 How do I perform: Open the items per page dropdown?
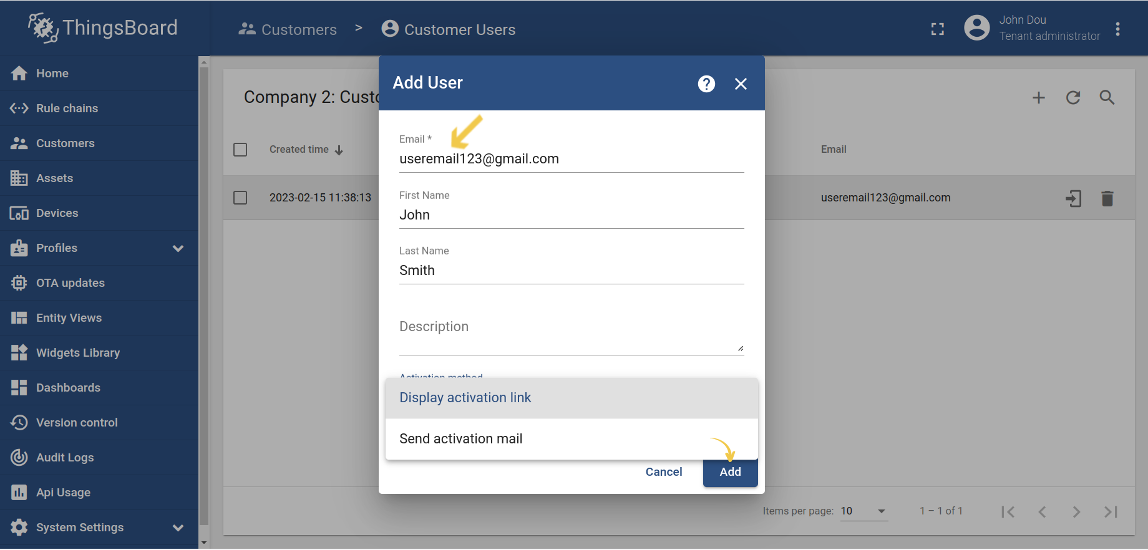(863, 511)
